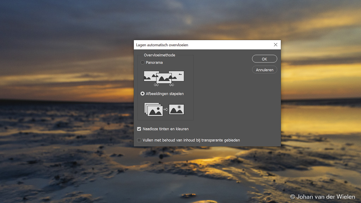Image resolution: width=361 pixels, height=203 pixels.
Task: Click the Panorama overlapping images illustration
Action: [x=164, y=78]
